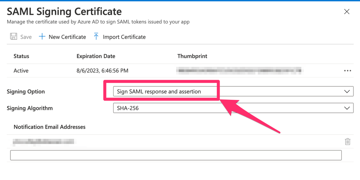Click the empty notification email input field
The height and width of the screenshot is (180, 360).
click(176, 155)
